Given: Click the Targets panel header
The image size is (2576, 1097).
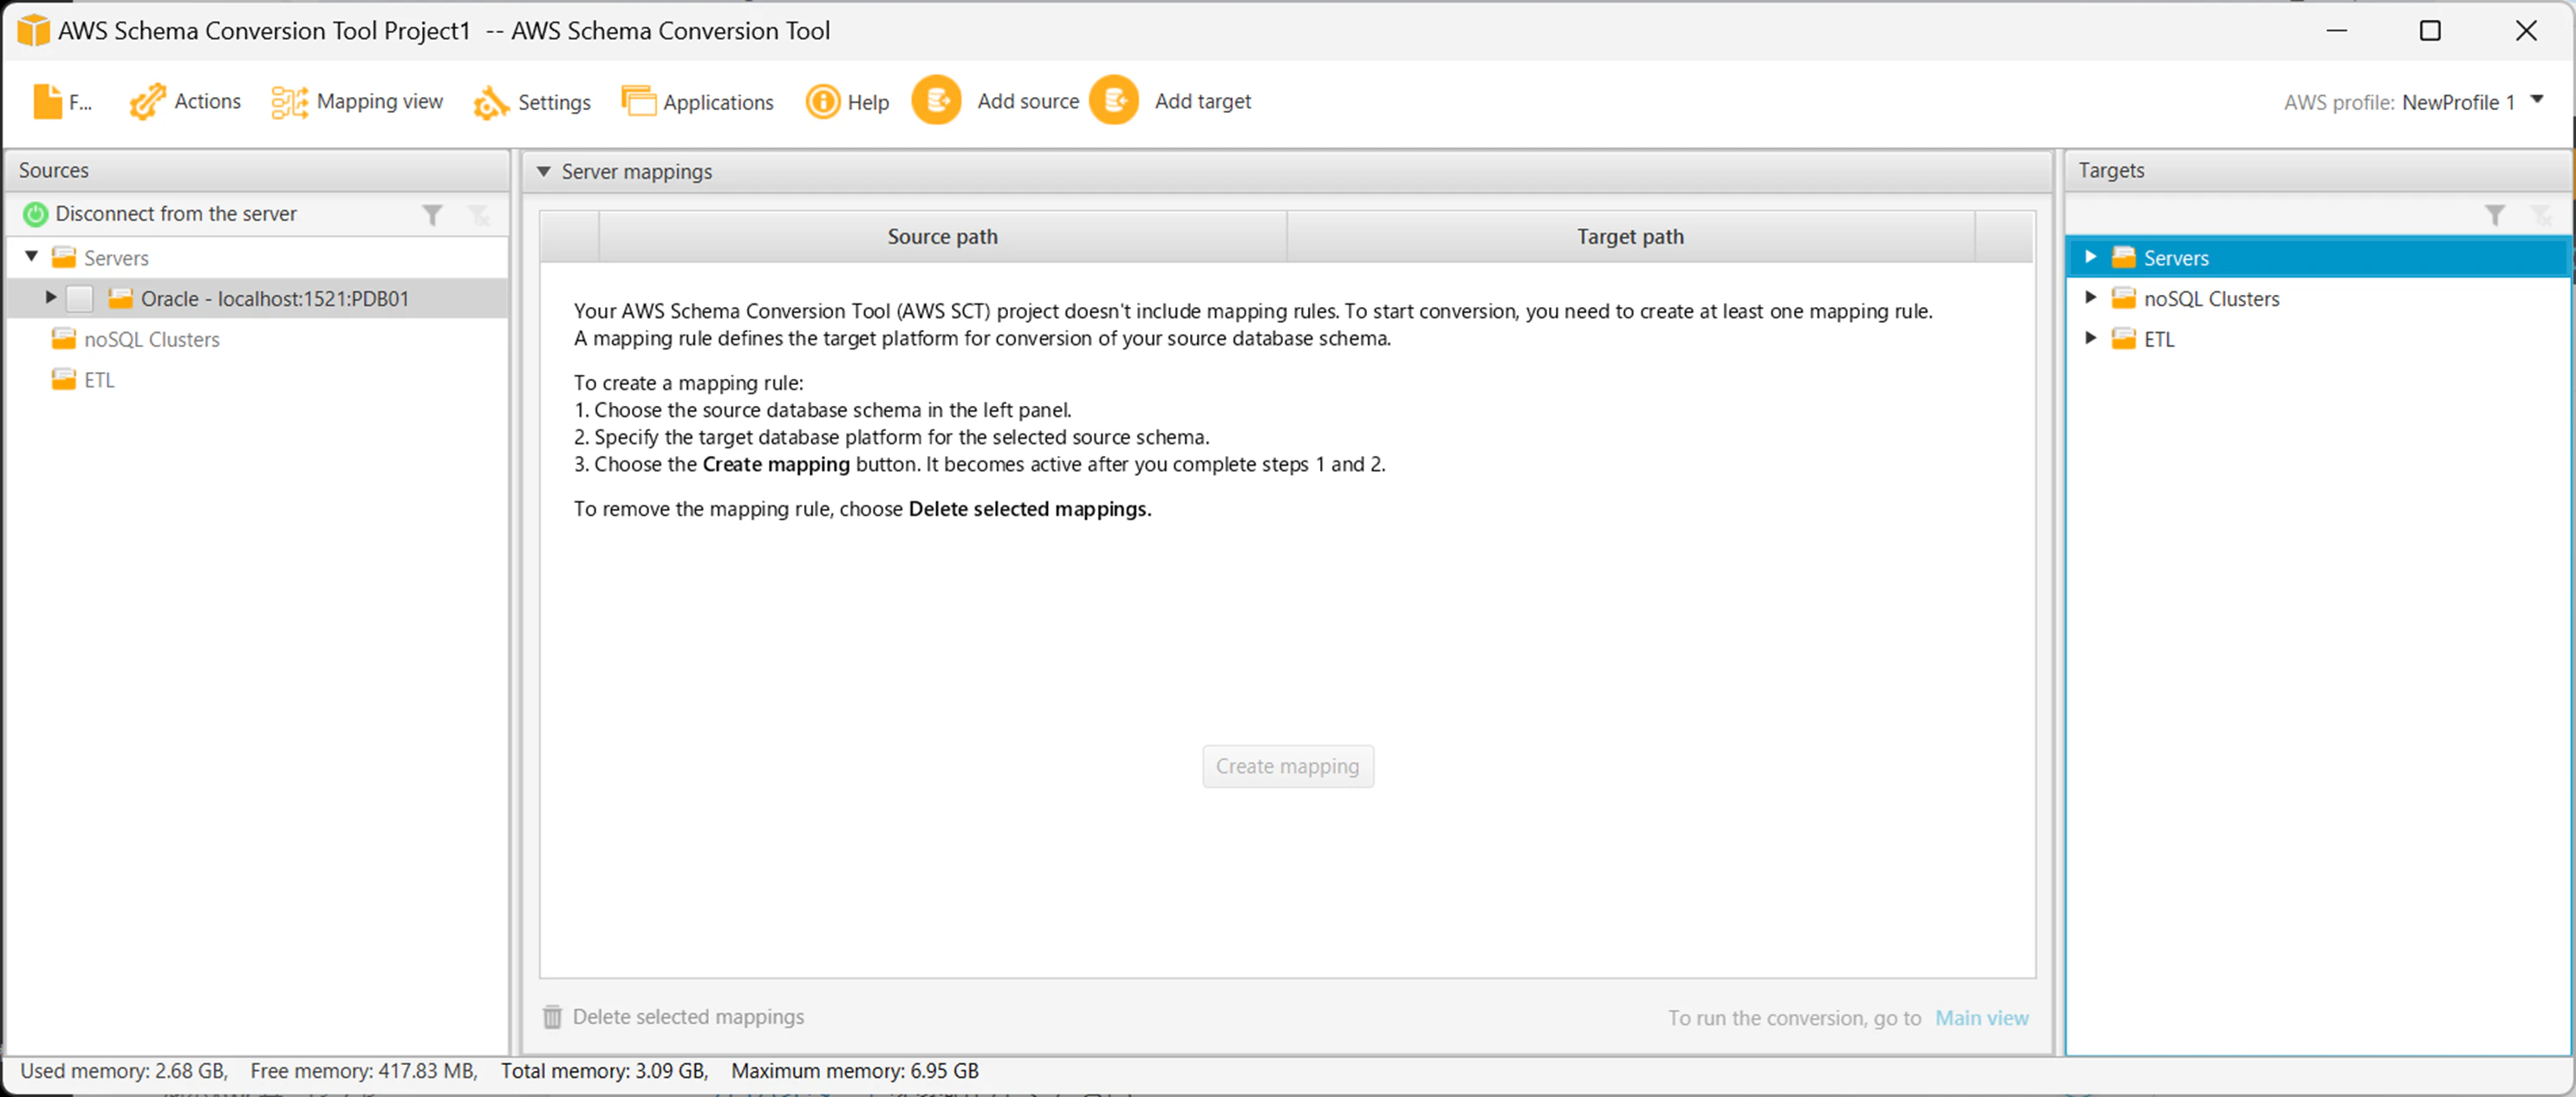Looking at the screenshot, I should tap(2318, 171).
